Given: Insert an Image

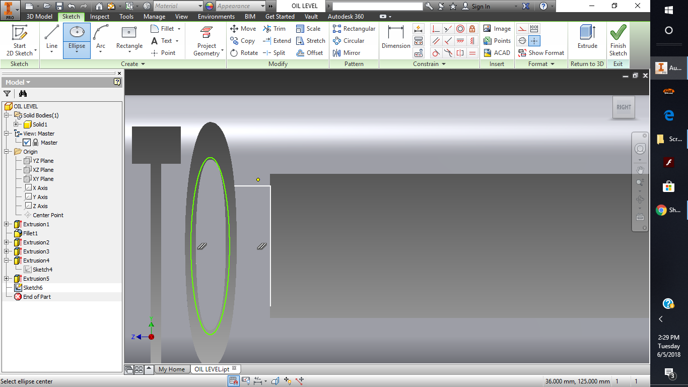Looking at the screenshot, I should [x=497, y=29].
